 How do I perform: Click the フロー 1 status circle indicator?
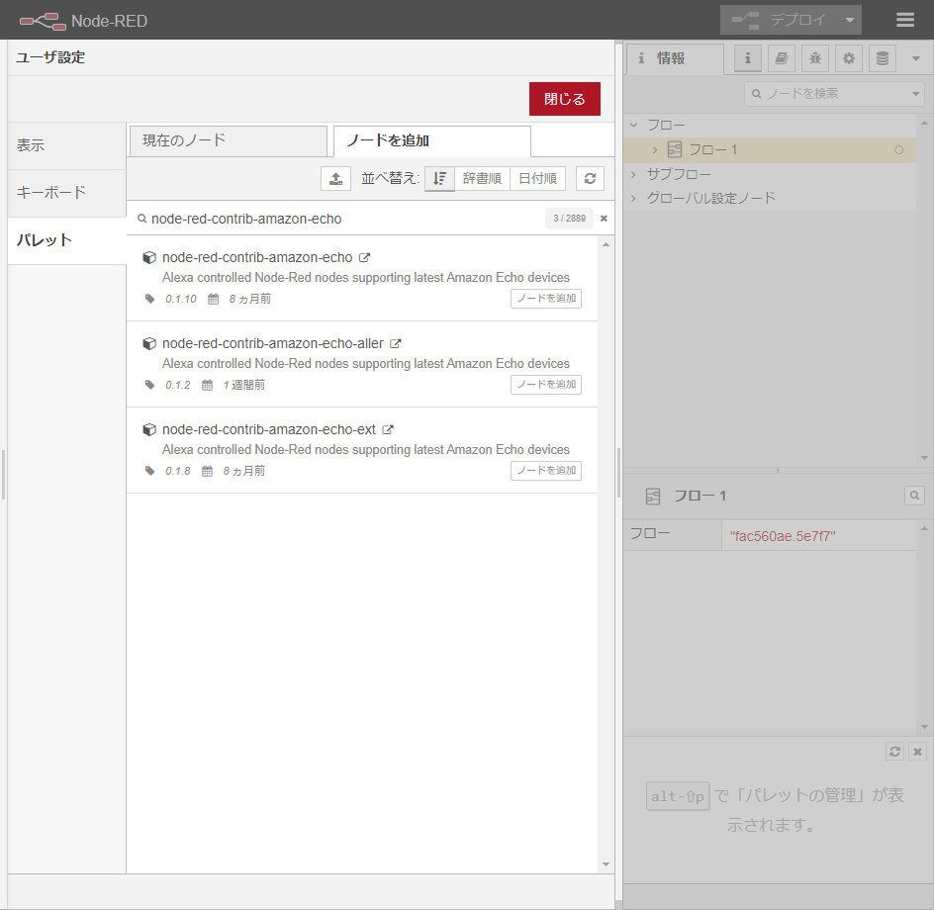pyautogui.click(x=898, y=150)
